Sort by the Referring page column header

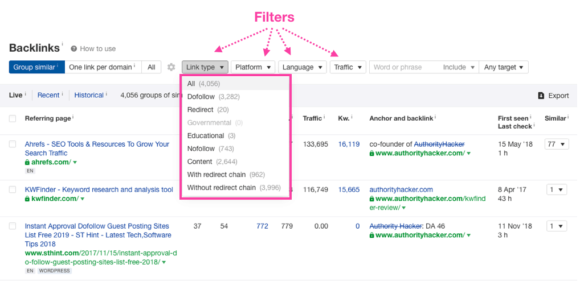tap(48, 118)
